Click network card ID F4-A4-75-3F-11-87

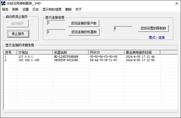(104, 60)
